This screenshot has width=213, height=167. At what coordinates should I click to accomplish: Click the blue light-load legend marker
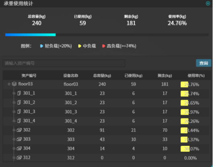[x=41, y=46]
